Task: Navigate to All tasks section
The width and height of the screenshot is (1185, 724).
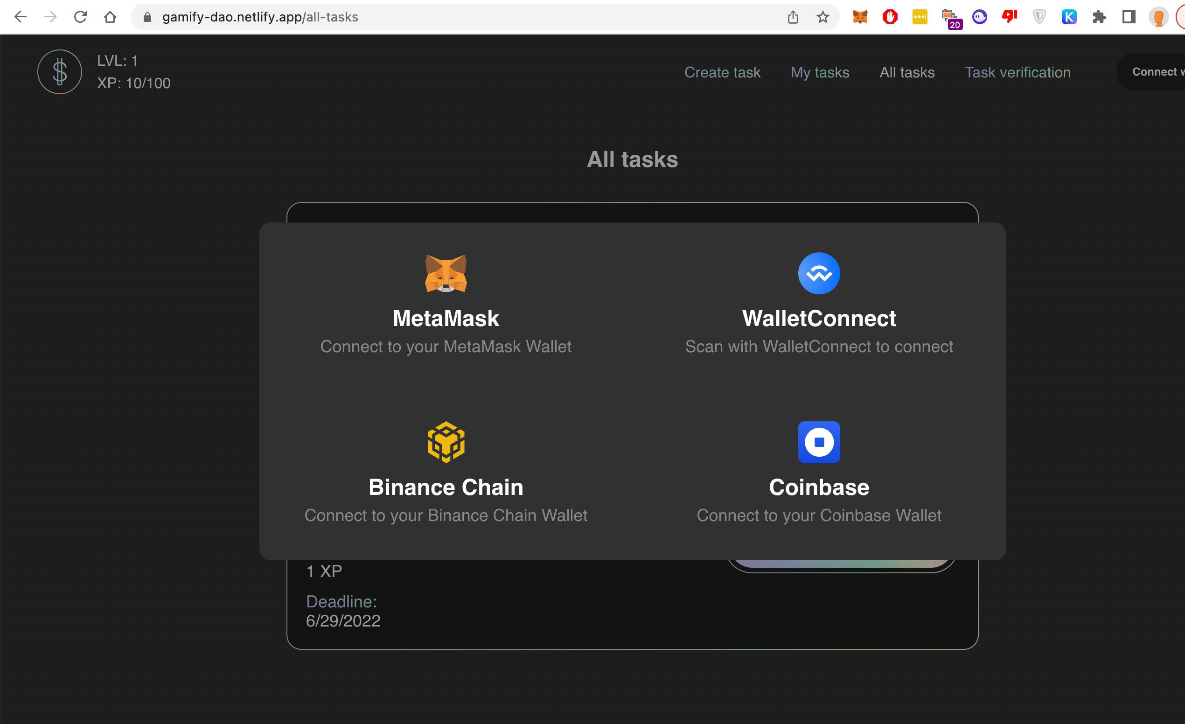Action: [x=907, y=72]
